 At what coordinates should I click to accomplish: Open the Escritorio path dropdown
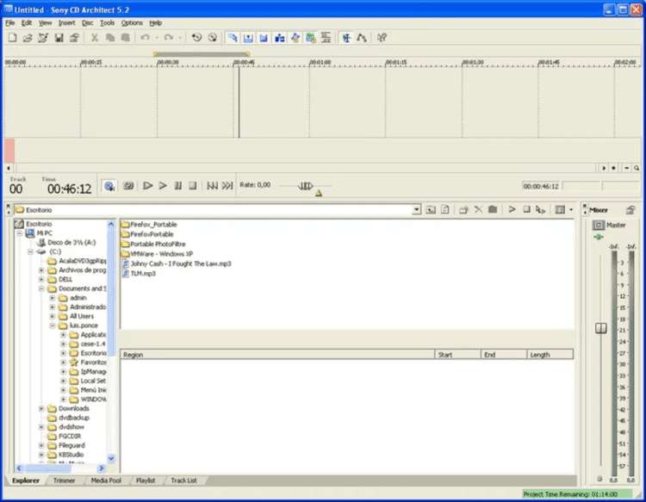coord(417,209)
